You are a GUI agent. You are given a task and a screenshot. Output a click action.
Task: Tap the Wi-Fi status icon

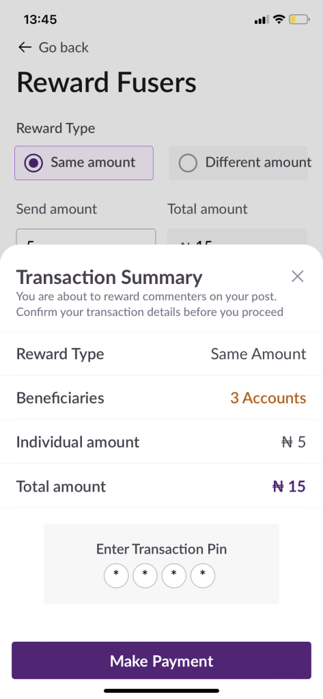click(279, 19)
